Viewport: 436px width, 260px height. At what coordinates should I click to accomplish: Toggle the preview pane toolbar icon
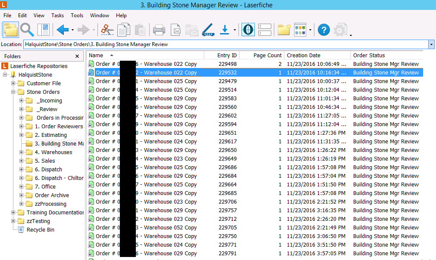(x=44, y=30)
